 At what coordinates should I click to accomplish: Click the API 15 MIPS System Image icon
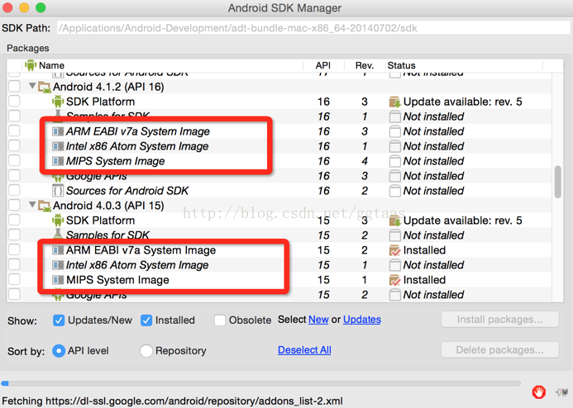[58, 280]
